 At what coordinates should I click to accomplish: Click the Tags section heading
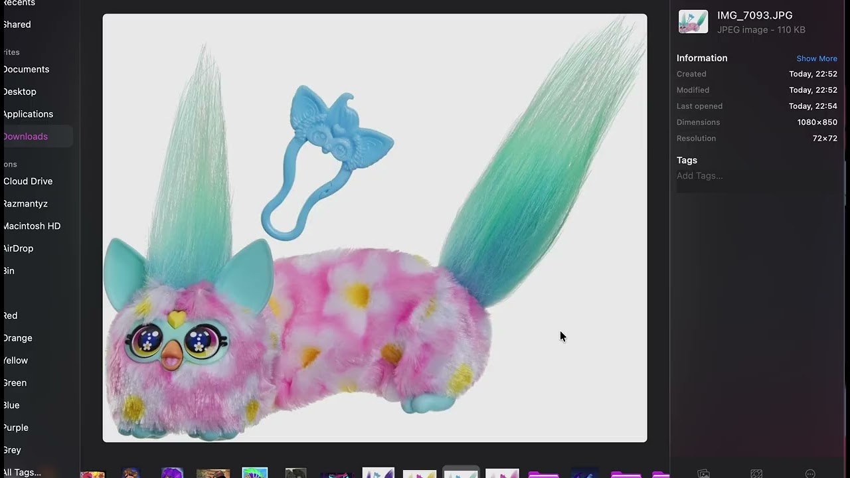[x=687, y=160]
